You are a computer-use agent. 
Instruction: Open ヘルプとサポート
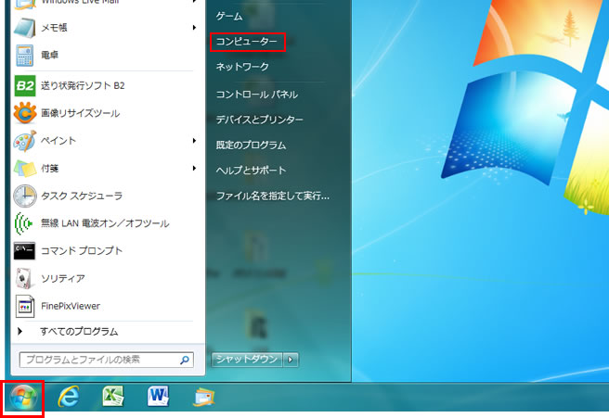coord(251,171)
